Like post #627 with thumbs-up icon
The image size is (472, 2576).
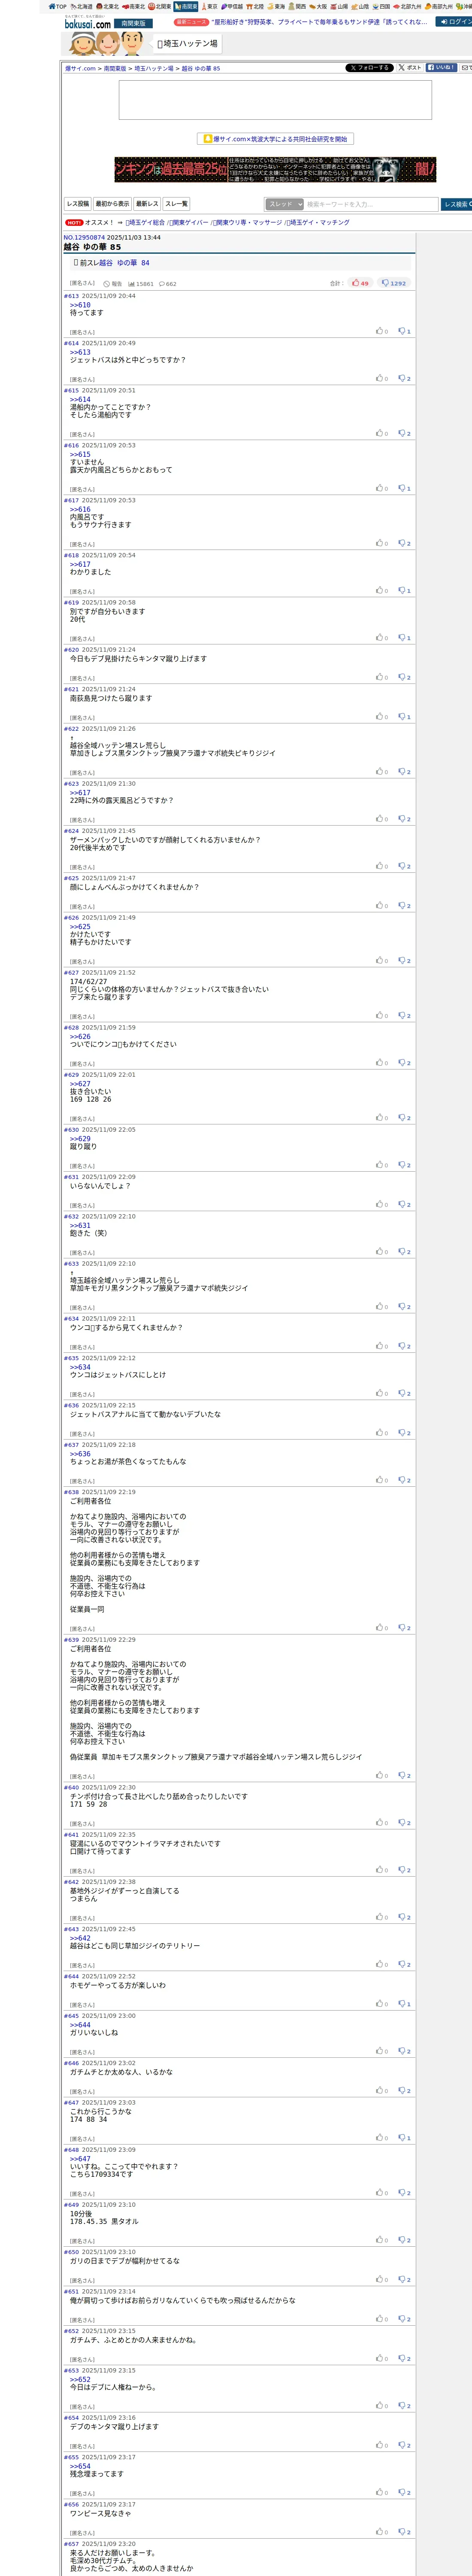click(381, 1015)
